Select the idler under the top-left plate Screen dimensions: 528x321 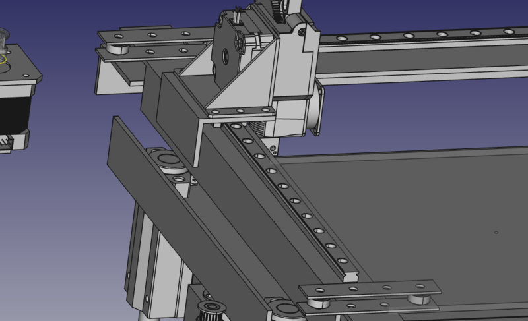(x=119, y=50)
